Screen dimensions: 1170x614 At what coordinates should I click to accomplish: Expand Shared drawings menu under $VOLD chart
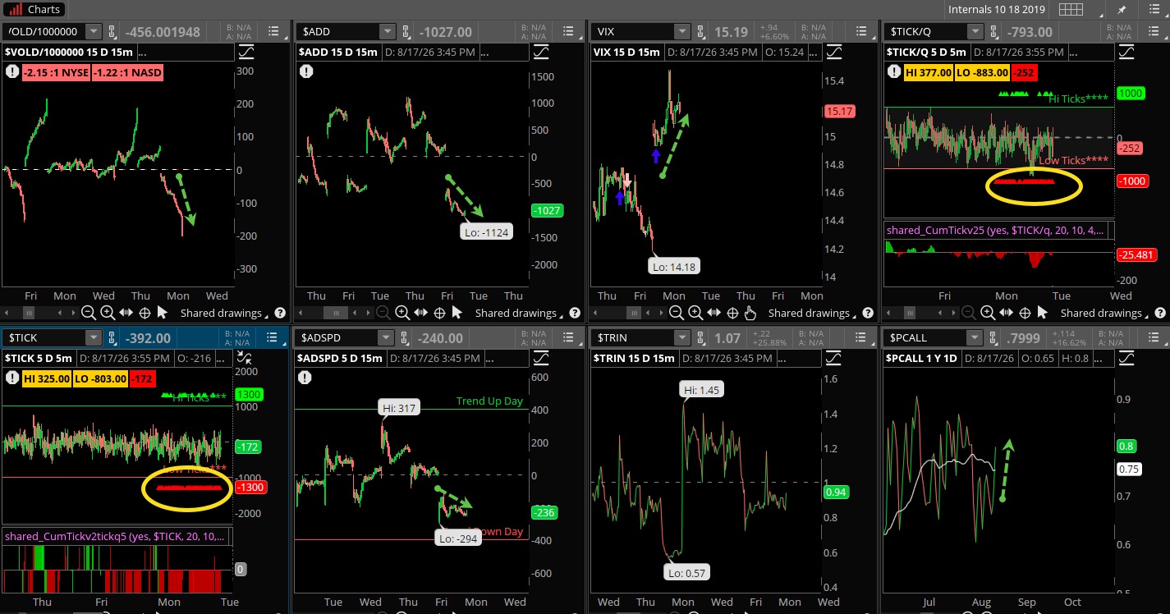pos(225,313)
